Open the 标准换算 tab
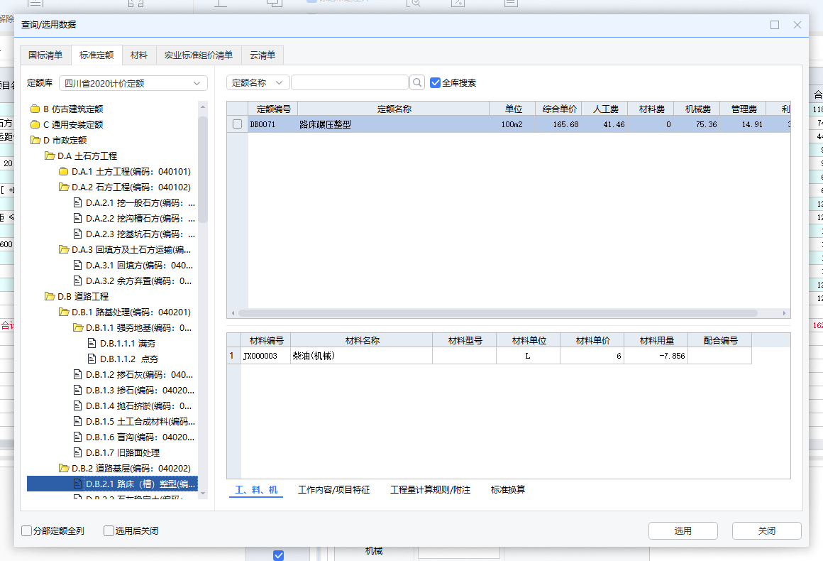Image resolution: width=823 pixels, height=561 pixels. click(x=507, y=489)
